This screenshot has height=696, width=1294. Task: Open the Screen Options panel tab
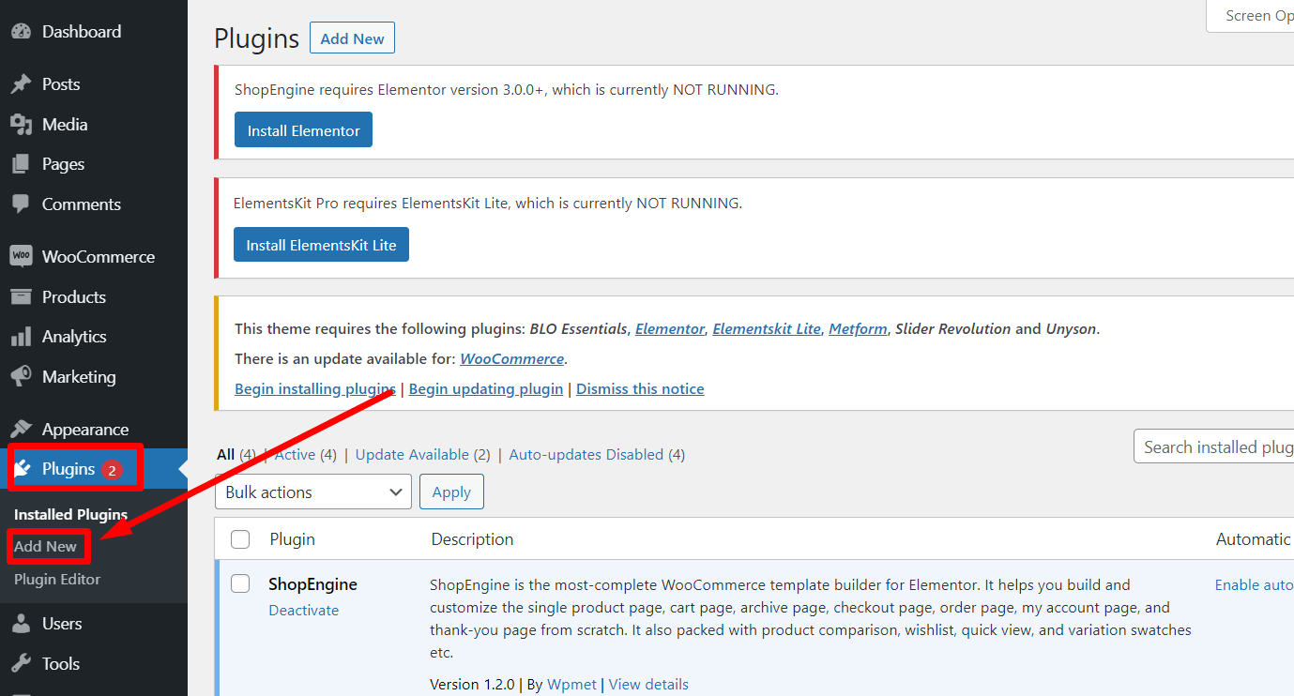pyautogui.click(x=1250, y=16)
